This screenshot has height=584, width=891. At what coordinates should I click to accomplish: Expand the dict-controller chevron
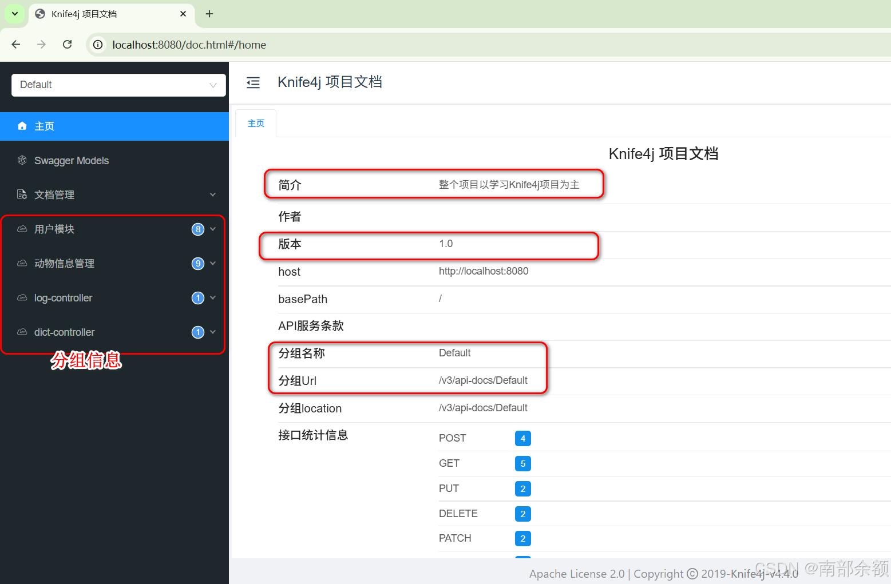click(213, 332)
